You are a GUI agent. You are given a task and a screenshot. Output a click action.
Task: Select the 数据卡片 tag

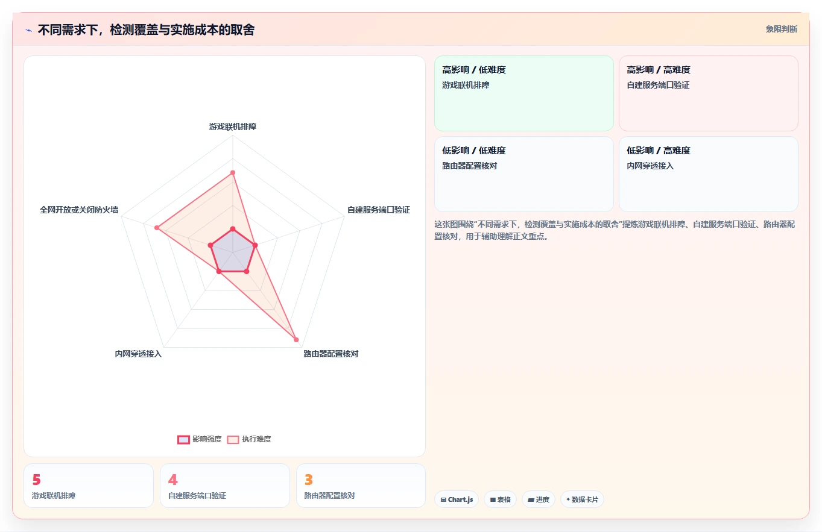(x=582, y=499)
